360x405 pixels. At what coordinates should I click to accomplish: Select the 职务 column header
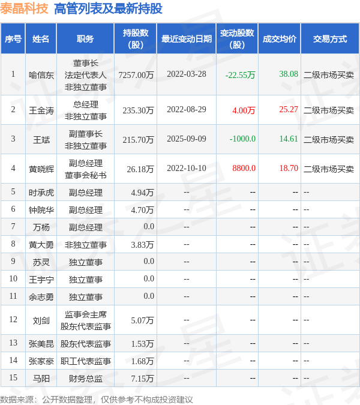[x=85, y=39]
